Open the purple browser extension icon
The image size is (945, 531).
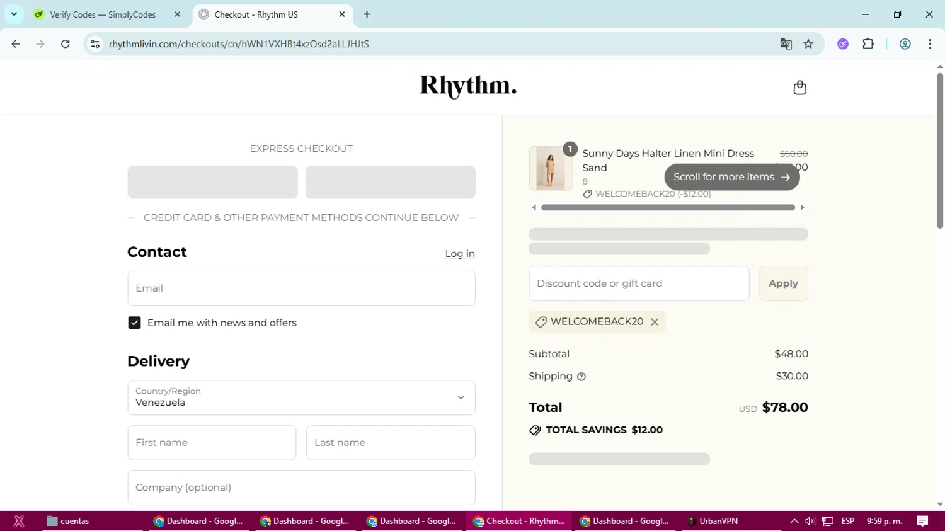[x=843, y=44]
